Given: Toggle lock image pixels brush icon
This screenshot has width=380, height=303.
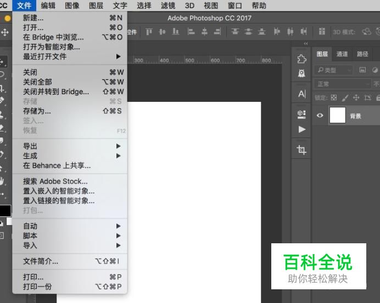Looking at the screenshot, I should [x=345, y=98].
